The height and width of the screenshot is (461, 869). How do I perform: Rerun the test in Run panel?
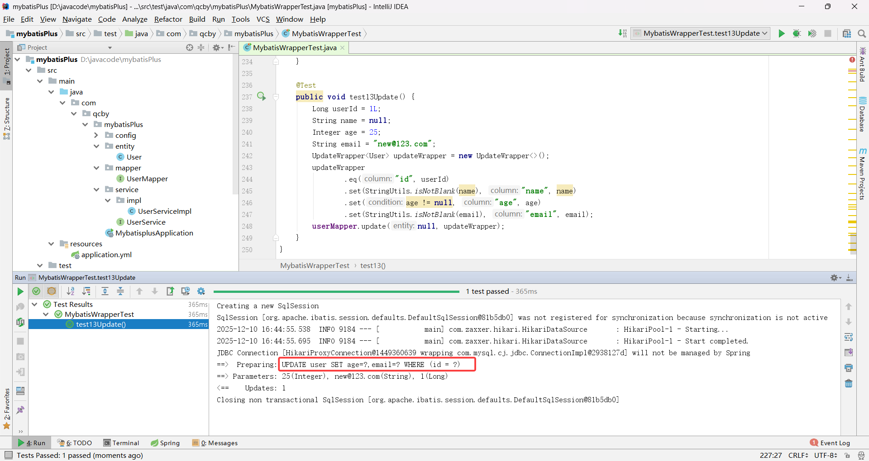(20, 292)
